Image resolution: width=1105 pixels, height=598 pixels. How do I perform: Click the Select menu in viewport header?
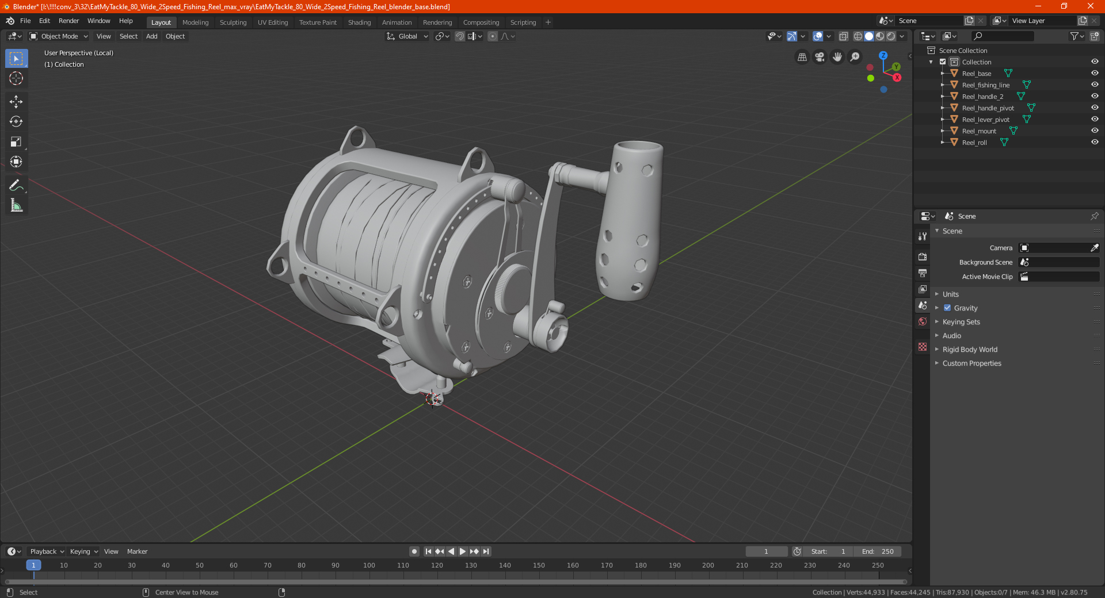128,36
